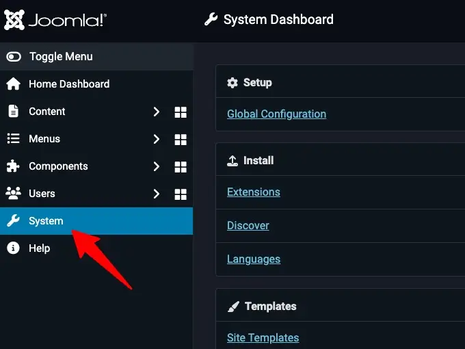This screenshot has width=465, height=349.
Task: Open the Users dashboard grid icon
Action: coord(181,194)
